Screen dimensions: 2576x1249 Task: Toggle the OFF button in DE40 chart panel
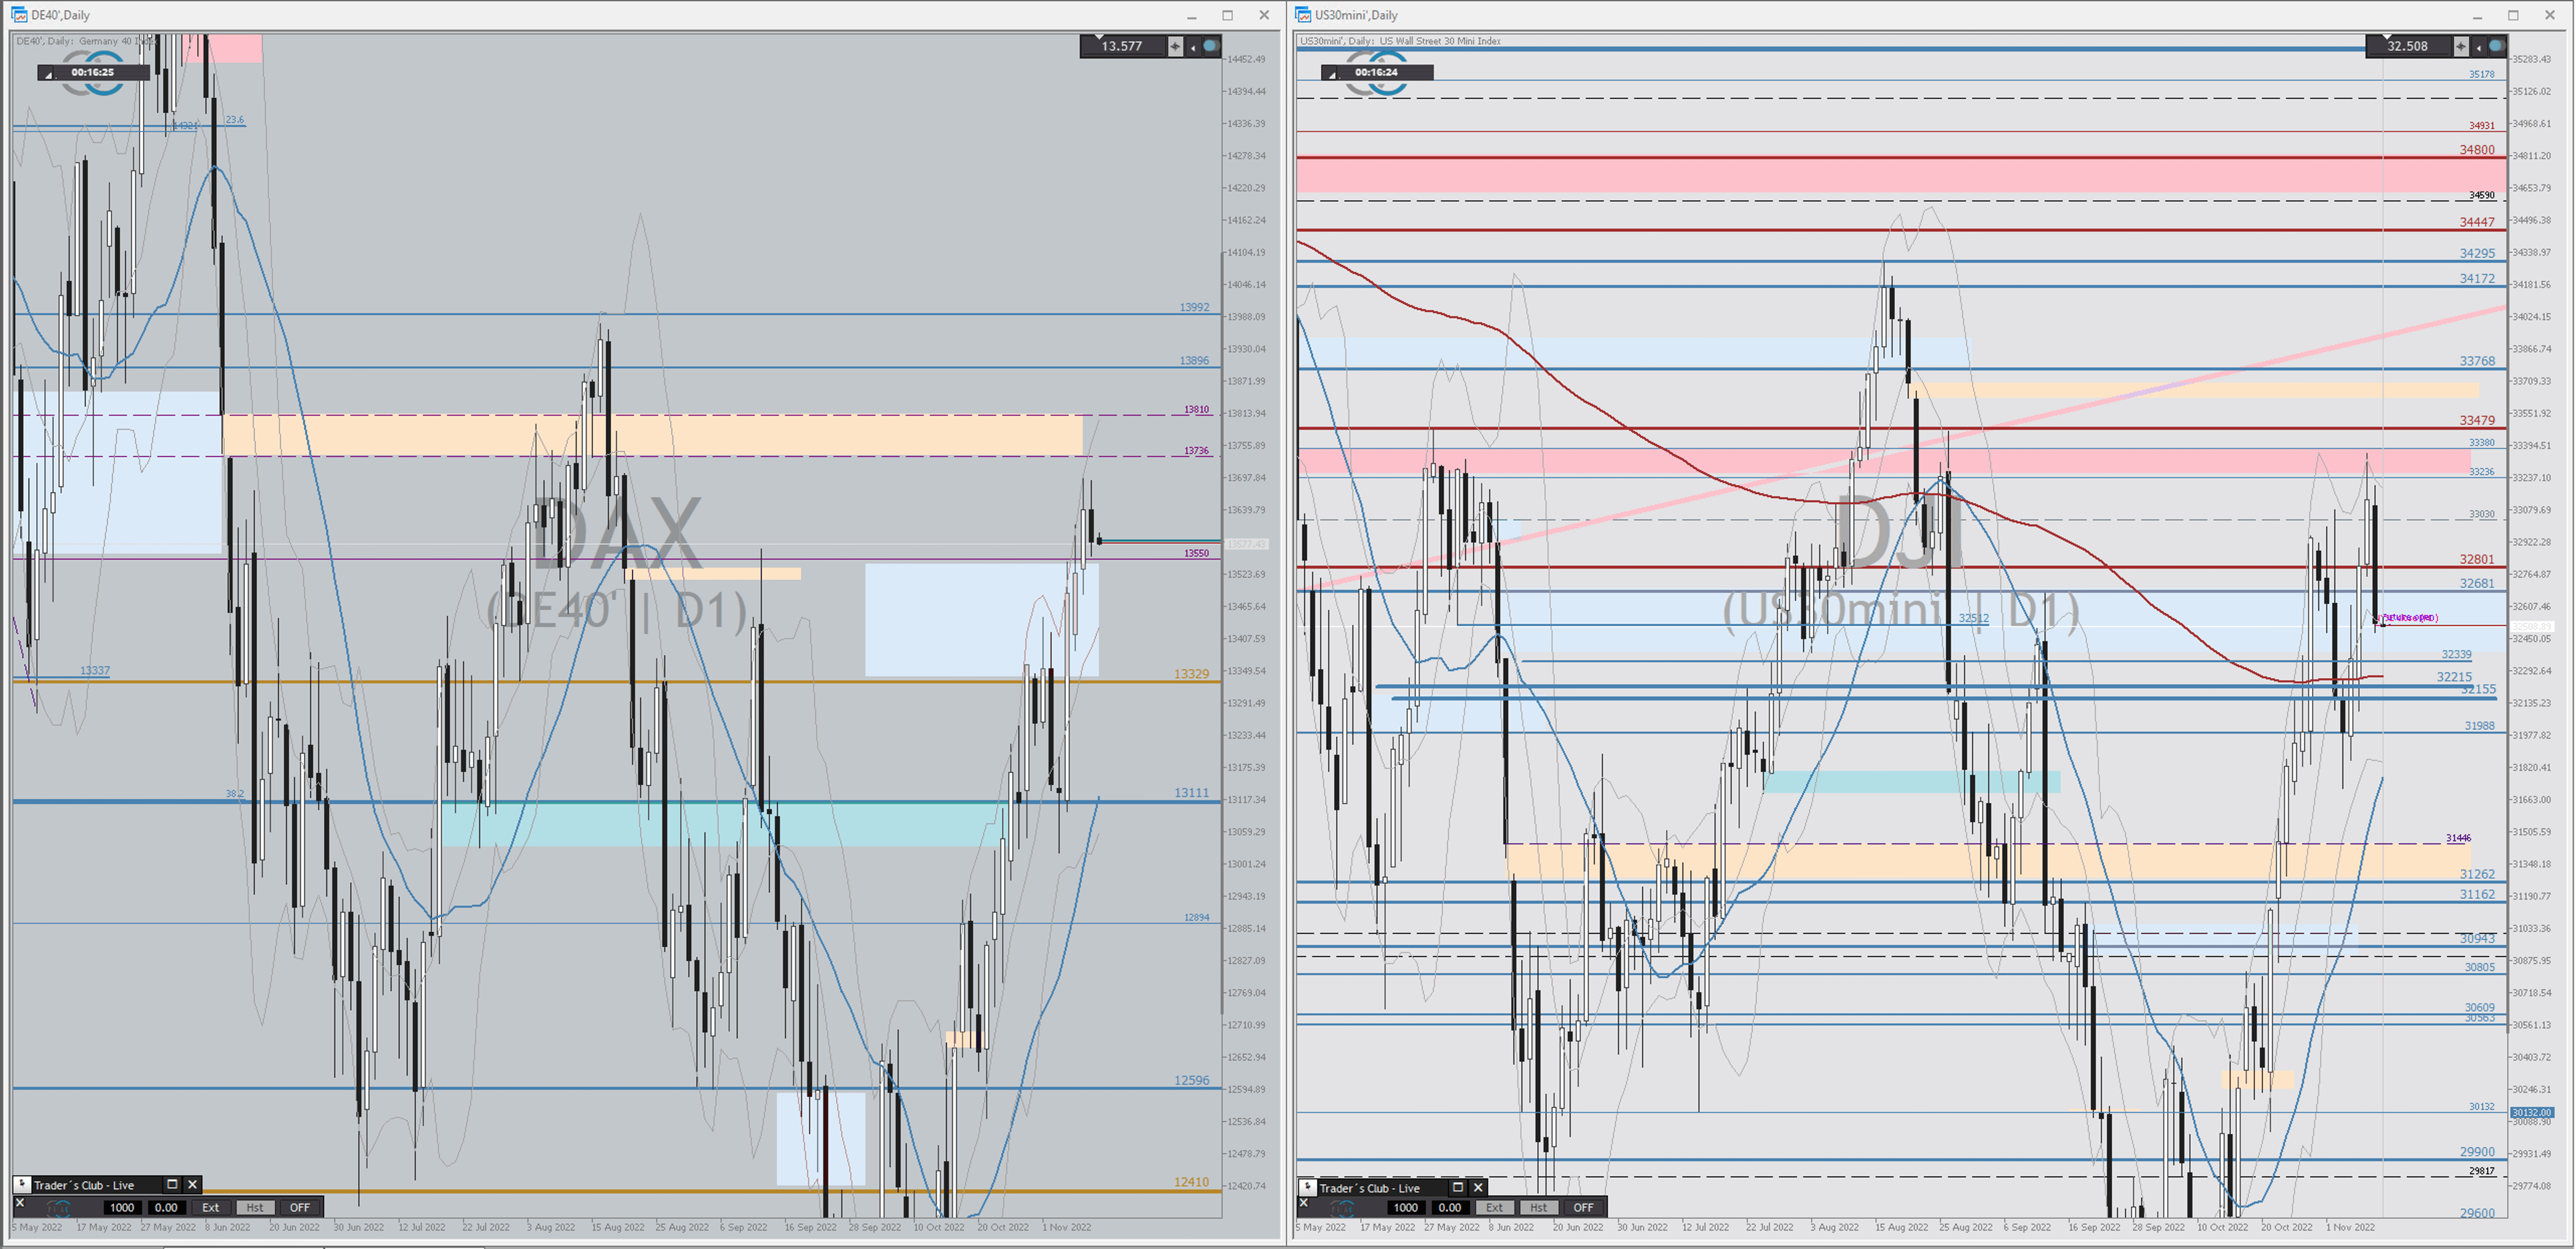(299, 1207)
